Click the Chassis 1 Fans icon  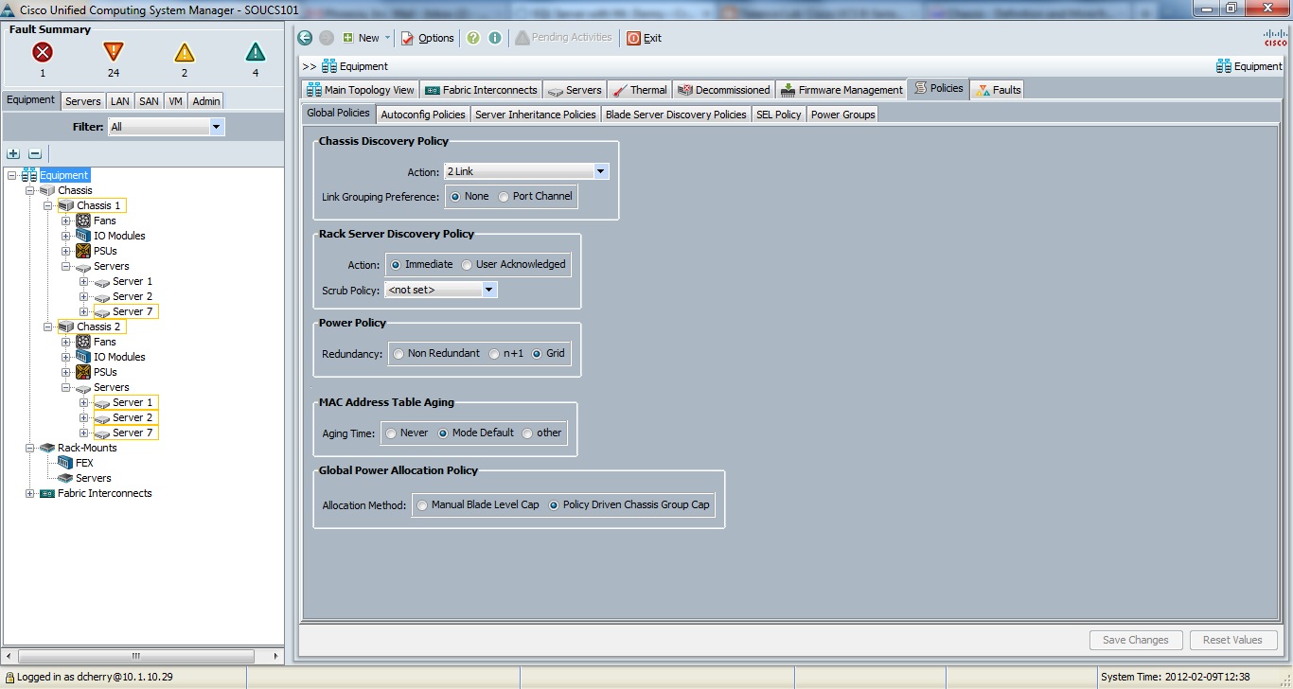83,221
